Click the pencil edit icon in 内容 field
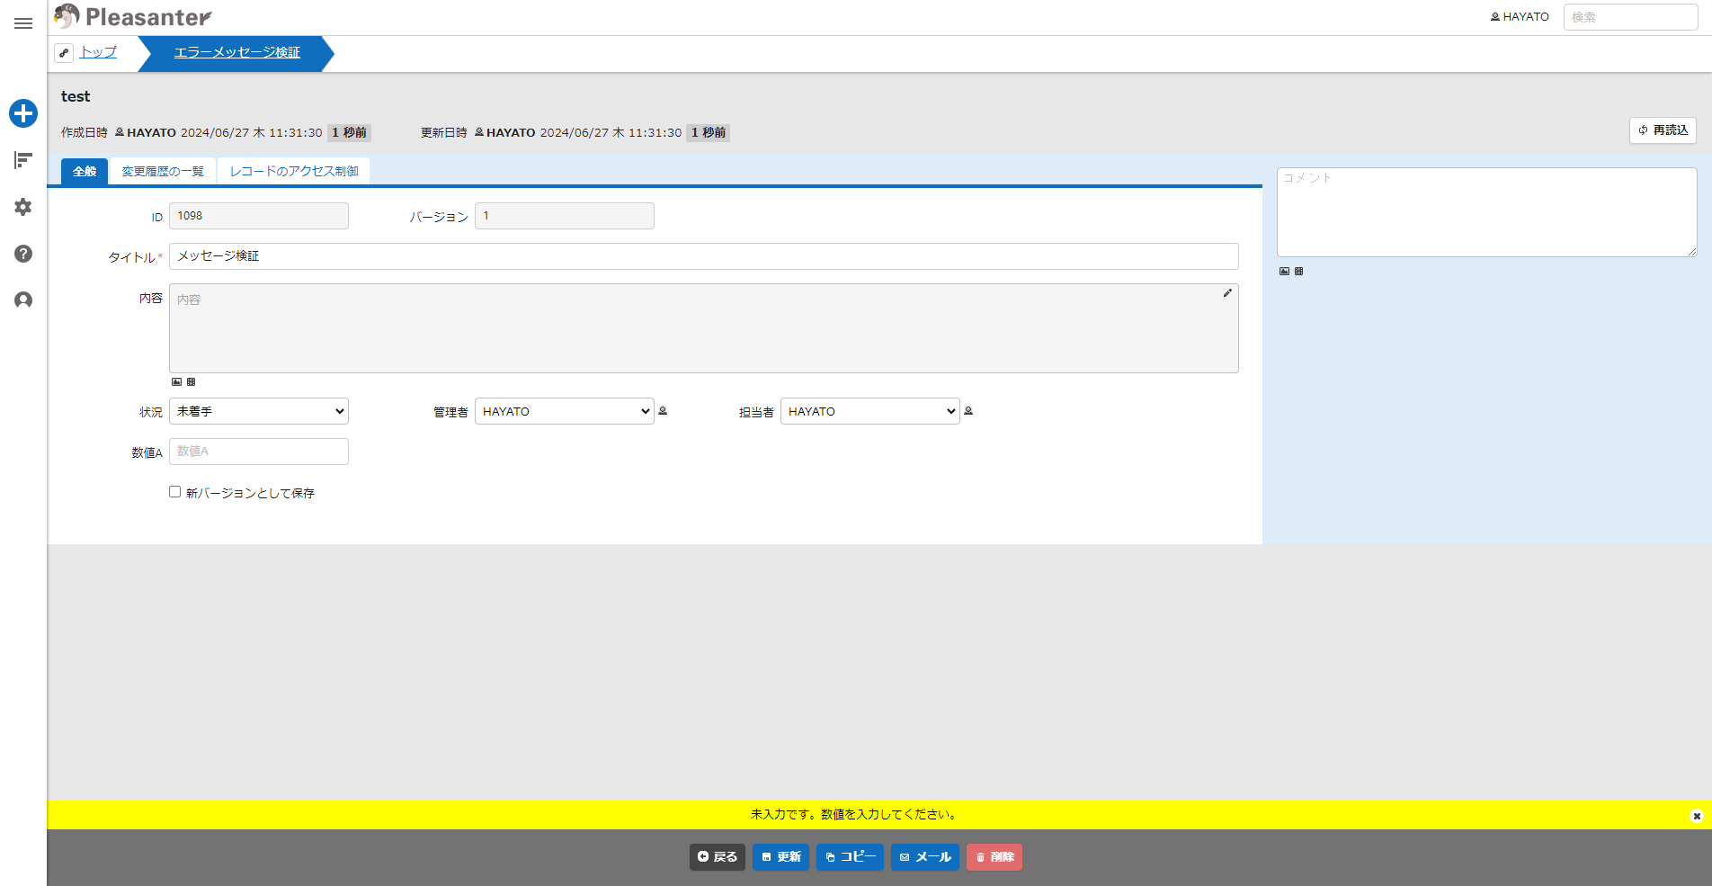 click(1227, 293)
